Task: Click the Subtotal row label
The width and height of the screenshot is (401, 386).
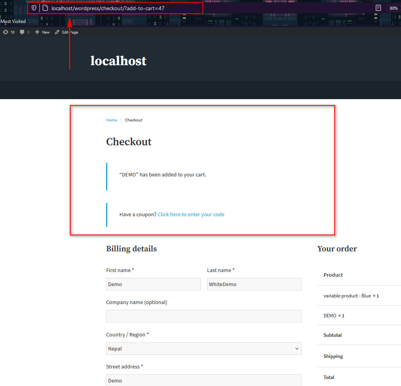Action: (332, 335)
